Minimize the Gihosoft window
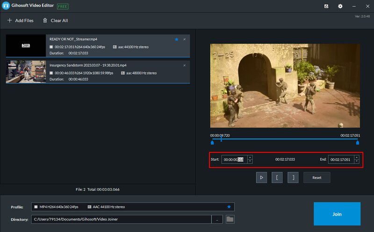Screen dimensions: 374x232 coord(354,7)
